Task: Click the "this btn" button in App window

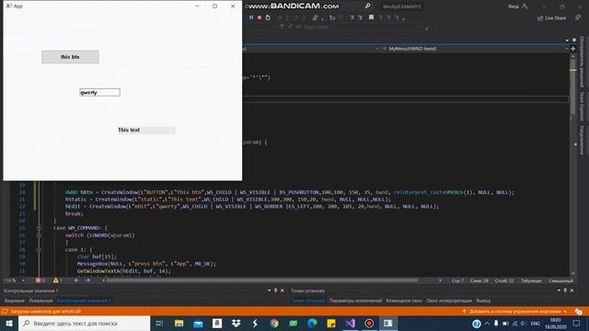Action: tap(70, 57)
